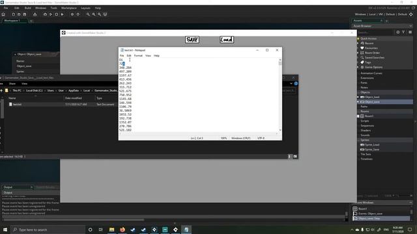This screenshot has width=417, height=234.
Task: Select Sprite_Load in asset browser
Action: click(372, 145)
